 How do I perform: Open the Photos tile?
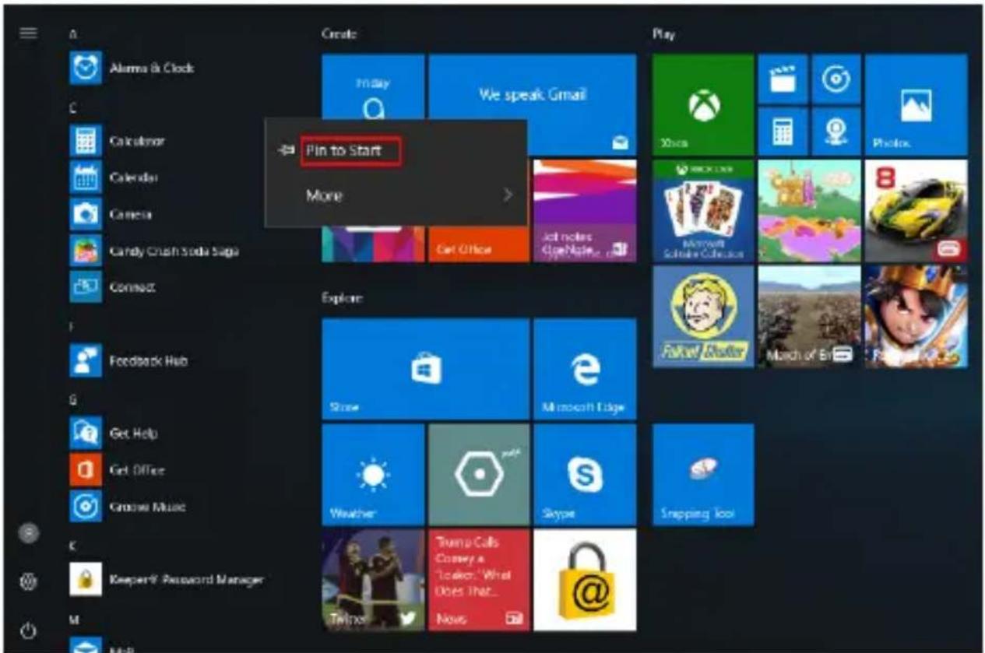(916, 104)
